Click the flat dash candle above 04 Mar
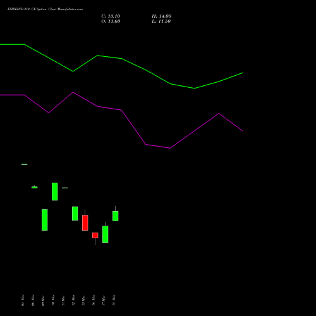This screenshot has height=316, width=316. (x=25, y=164)
